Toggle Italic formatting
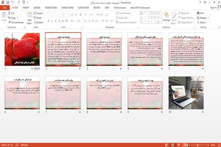Image resolution: width=221 pixels, height=147 pixels. [x=52, y=21]
